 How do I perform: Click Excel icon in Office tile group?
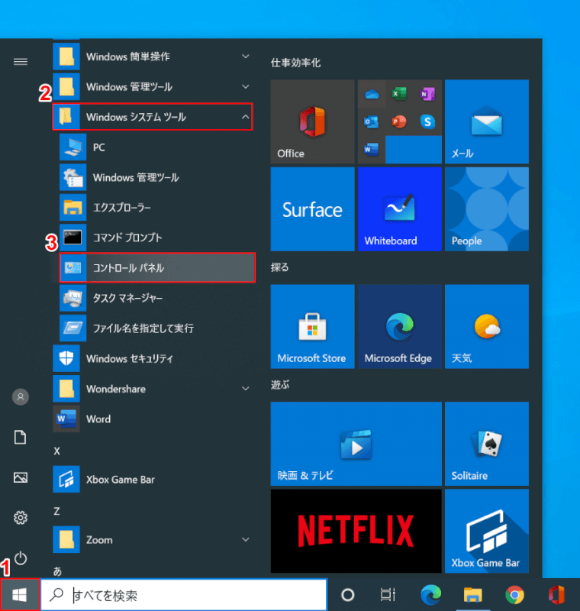coord(399,94)
